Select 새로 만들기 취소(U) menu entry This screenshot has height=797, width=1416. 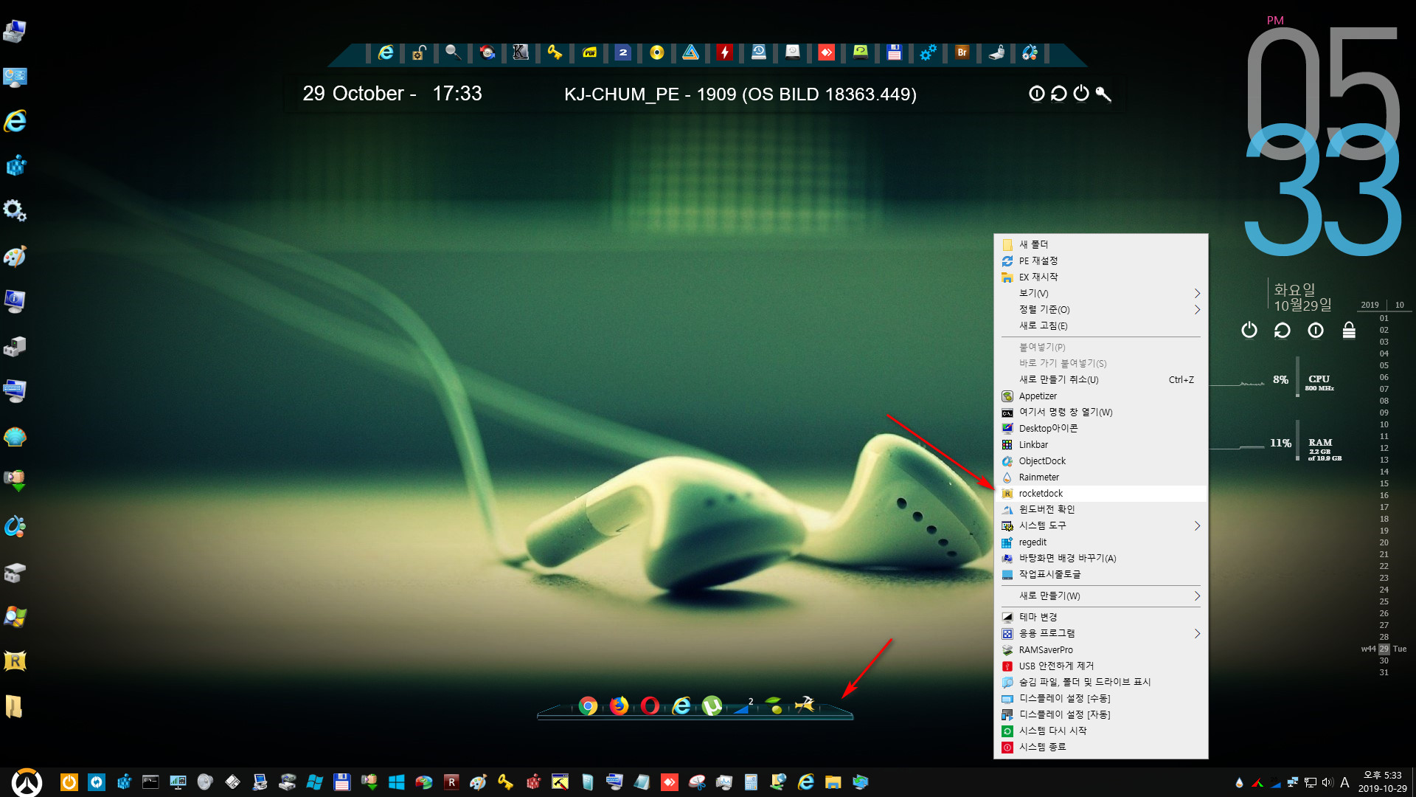tap(1101, 379)
